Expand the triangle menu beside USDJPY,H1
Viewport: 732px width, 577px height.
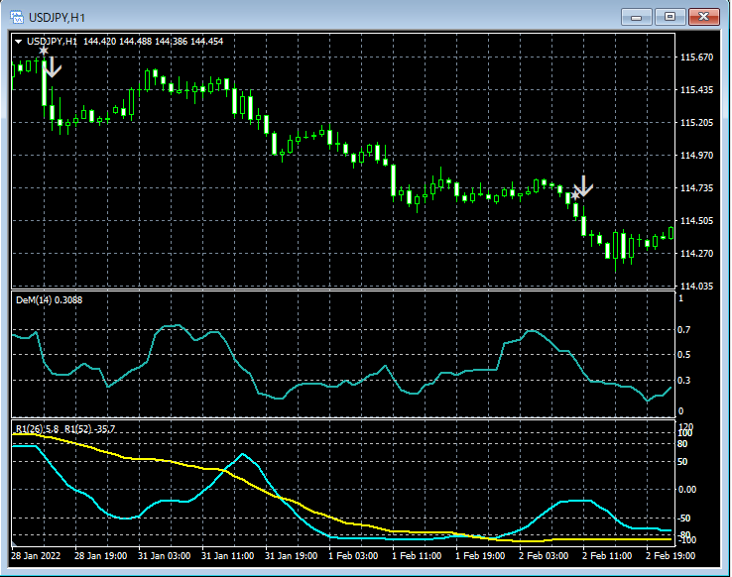[19, 42]
